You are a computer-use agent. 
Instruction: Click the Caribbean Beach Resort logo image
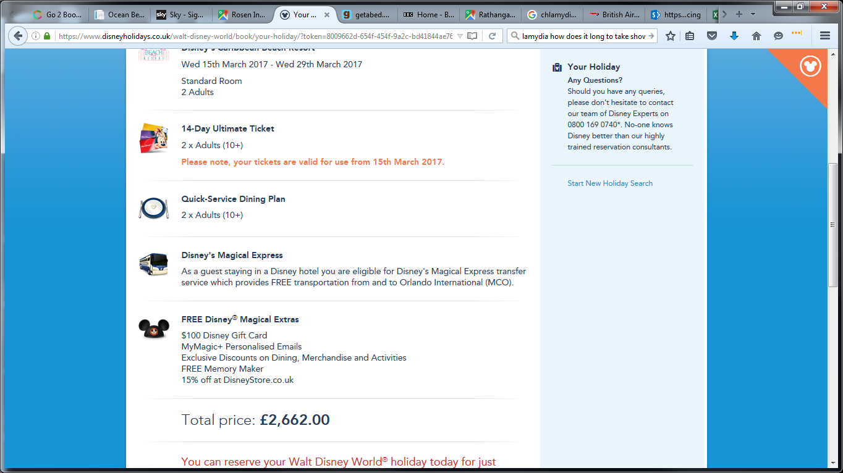tap(154, 54)
